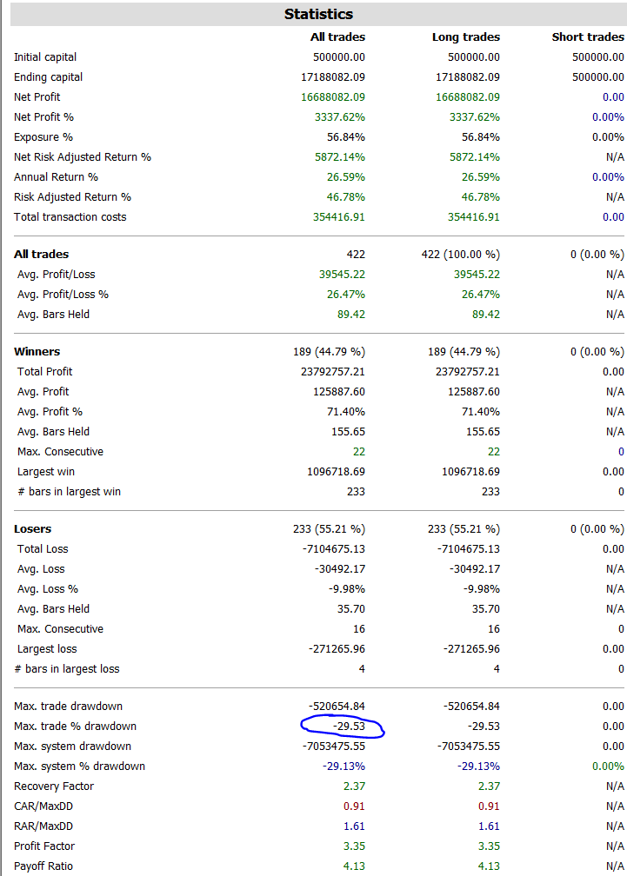Click All trades Avg. Profit 125887.60
The width and height of the screenshot is (627, 876).
pos(338,392)
